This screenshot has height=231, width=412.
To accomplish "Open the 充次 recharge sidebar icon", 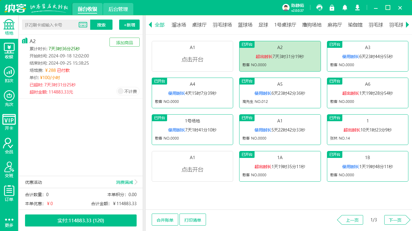I will 9,98.
